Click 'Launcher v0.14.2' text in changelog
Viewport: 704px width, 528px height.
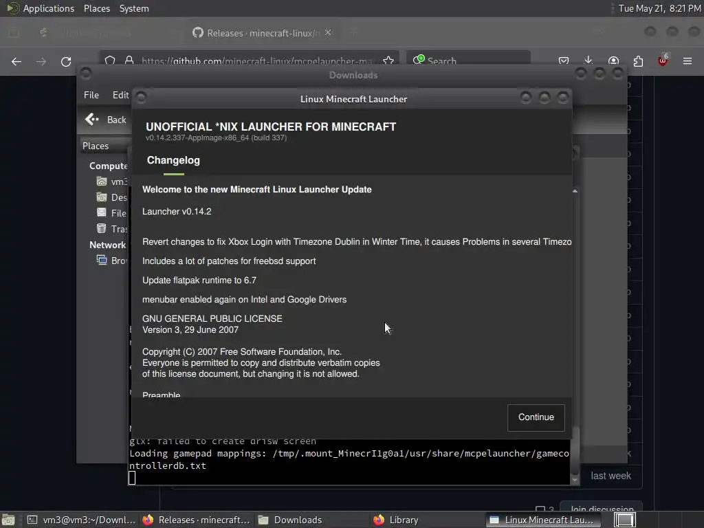click(177, 212)
